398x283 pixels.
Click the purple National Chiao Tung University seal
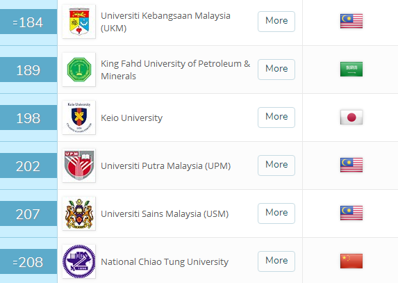coord(79,261)
